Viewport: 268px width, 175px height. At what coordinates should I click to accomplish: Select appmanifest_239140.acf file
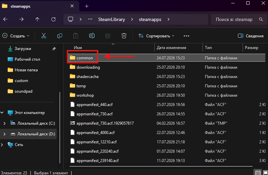[167, 161]
